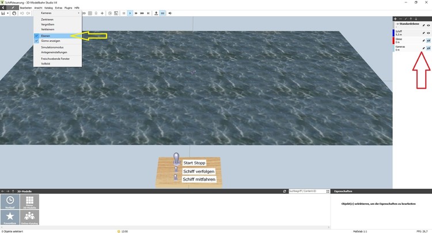Open Anlageneinstellungen from the menu

pos(58,52)
